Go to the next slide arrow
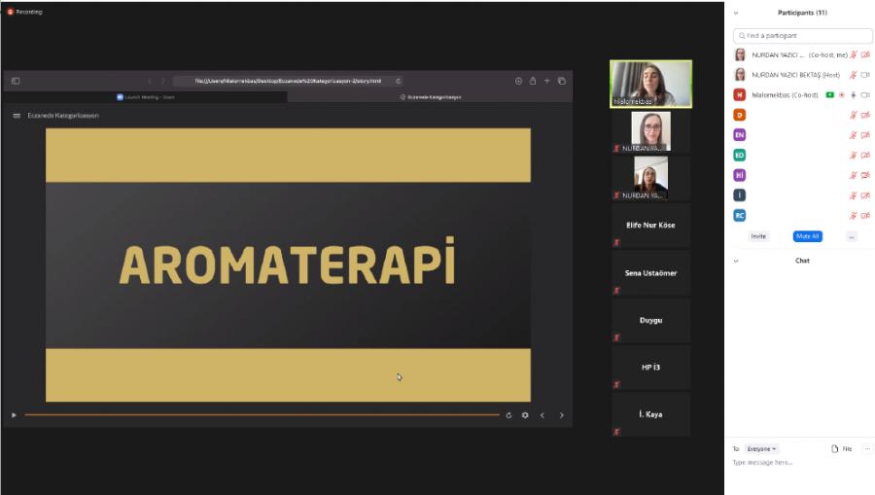The height and width of the screenshot is (495, 875). click(x=561, y=415)
